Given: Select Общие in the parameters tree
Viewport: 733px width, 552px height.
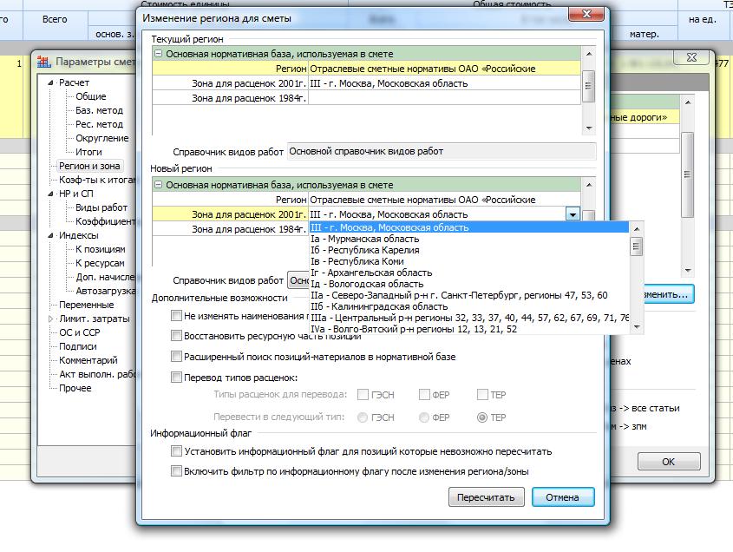Looking at the screenshot, I should [91, 96].
